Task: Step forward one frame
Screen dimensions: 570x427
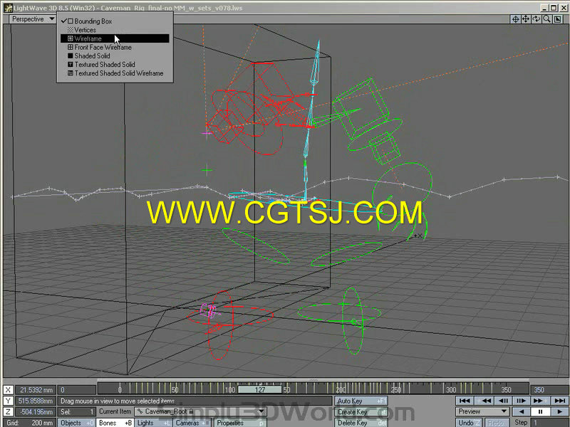Action: [x=521, y=401]
